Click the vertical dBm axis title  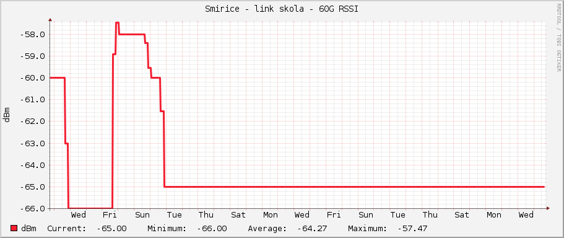point(7,114)
